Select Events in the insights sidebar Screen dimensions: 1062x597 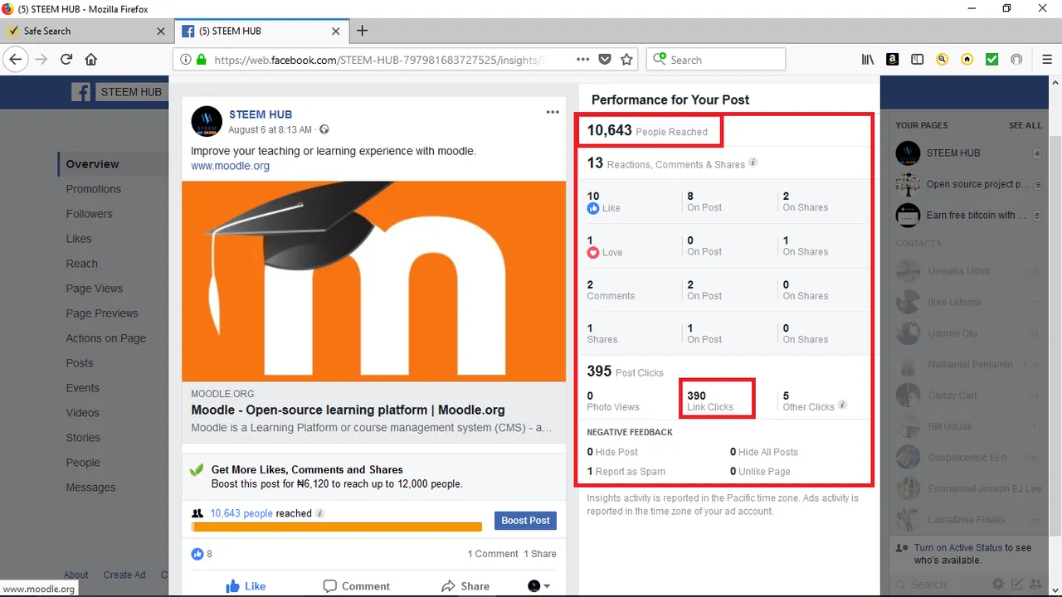point(82,388)
